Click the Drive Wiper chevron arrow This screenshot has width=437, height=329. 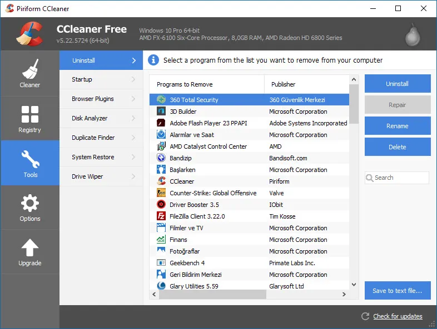tap(133, 176)
